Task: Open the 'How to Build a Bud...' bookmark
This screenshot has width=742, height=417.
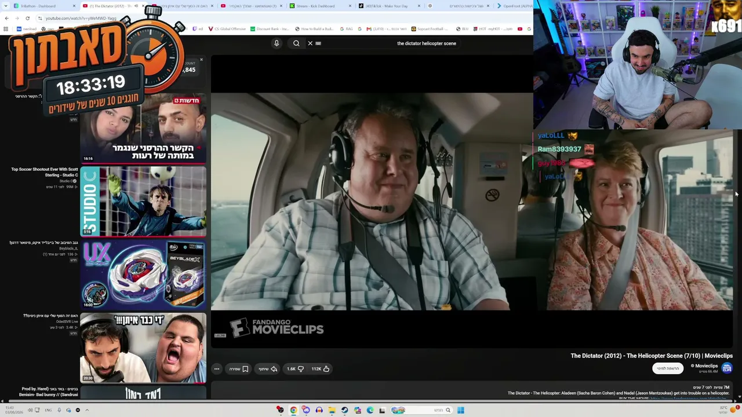Action: pyautogui.click(x=314, y=29)
